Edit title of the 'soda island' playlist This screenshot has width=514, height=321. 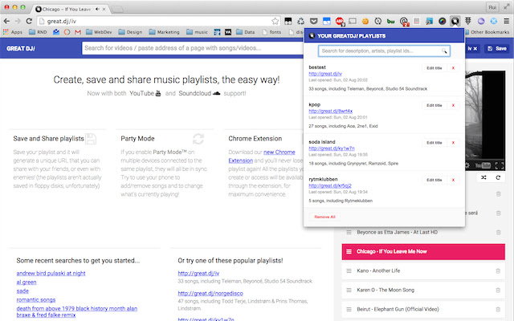pos(434,143)
